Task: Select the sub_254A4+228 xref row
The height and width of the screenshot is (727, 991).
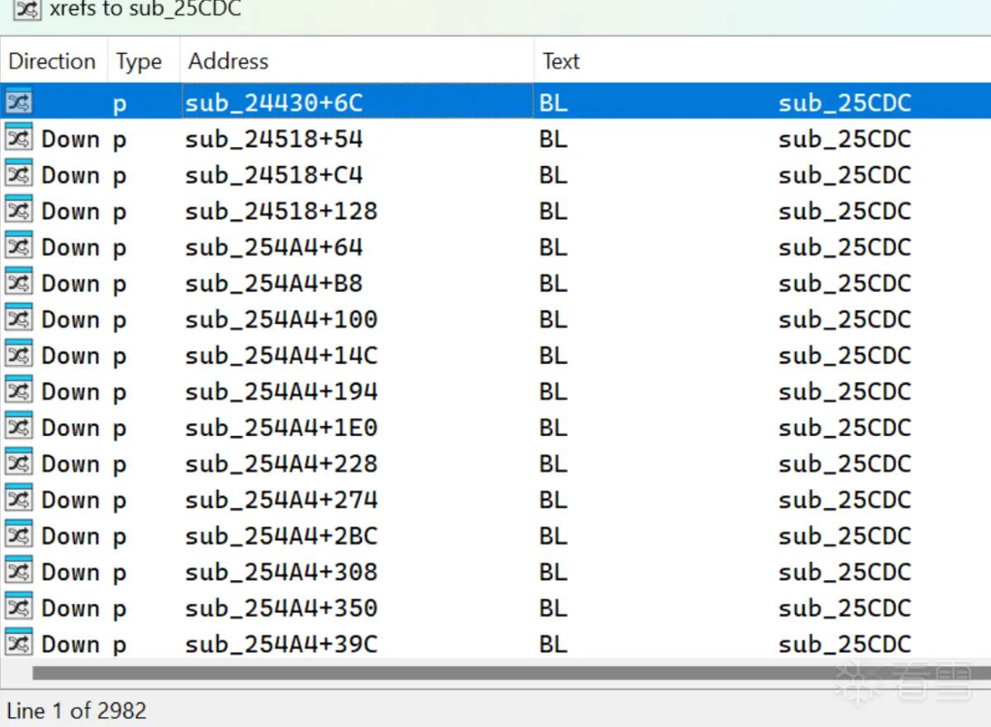Action: (x=495, y=463)
